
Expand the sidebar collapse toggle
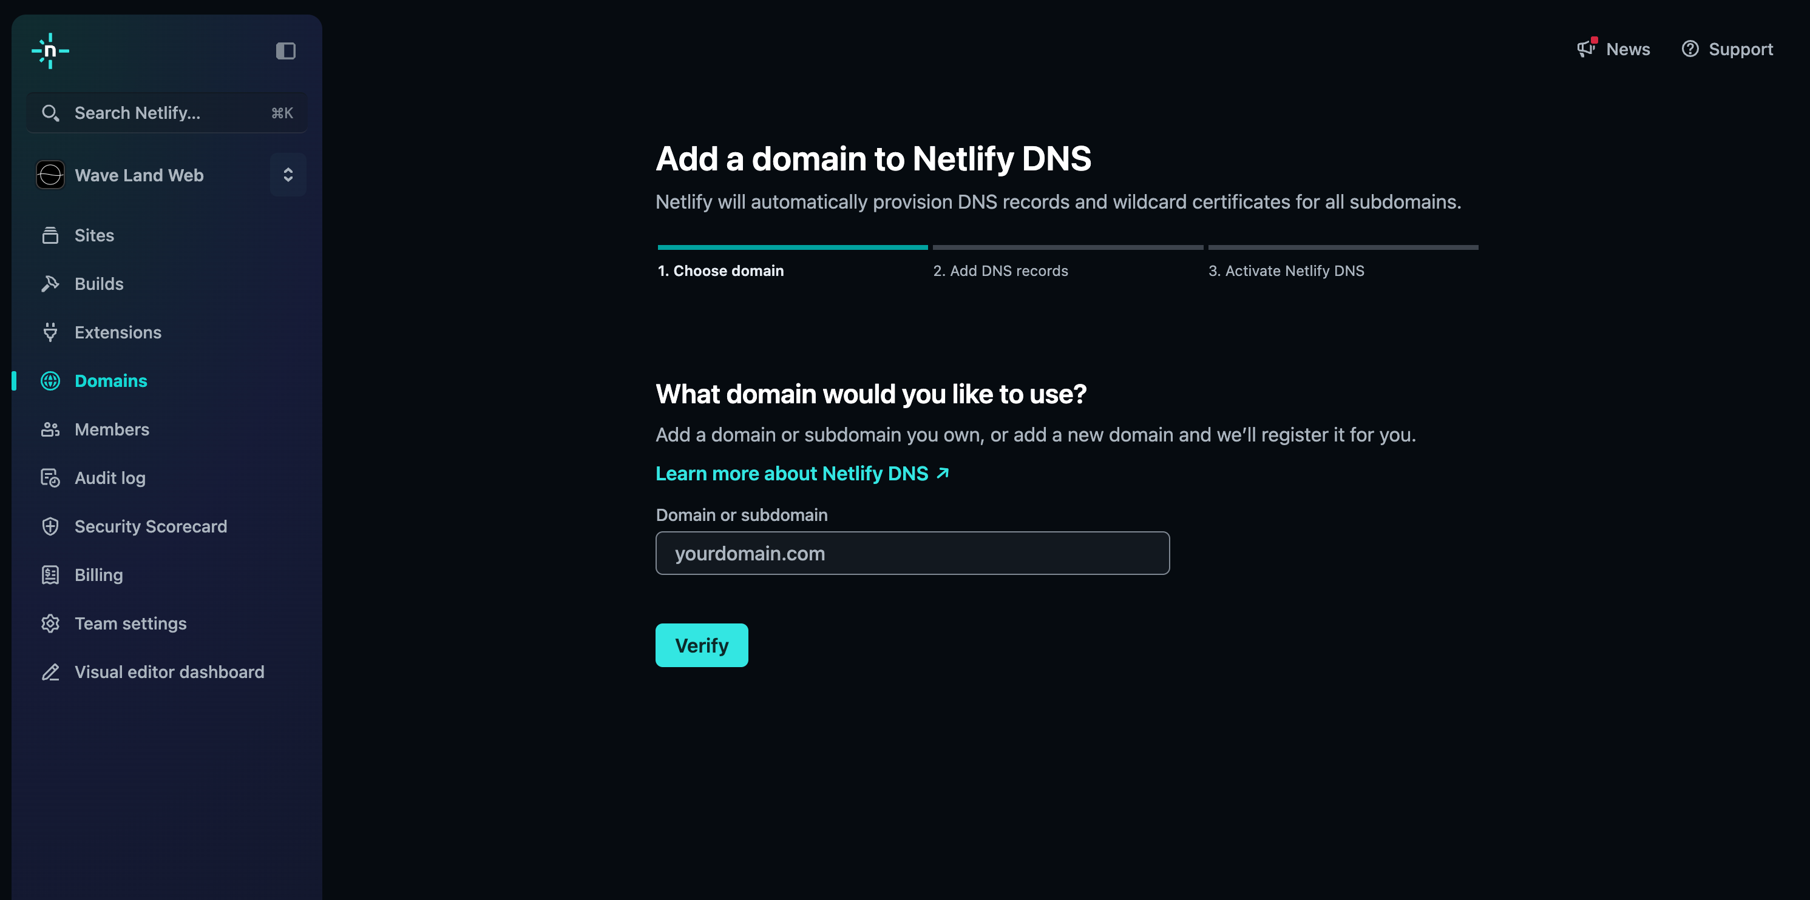pos(285,50)
